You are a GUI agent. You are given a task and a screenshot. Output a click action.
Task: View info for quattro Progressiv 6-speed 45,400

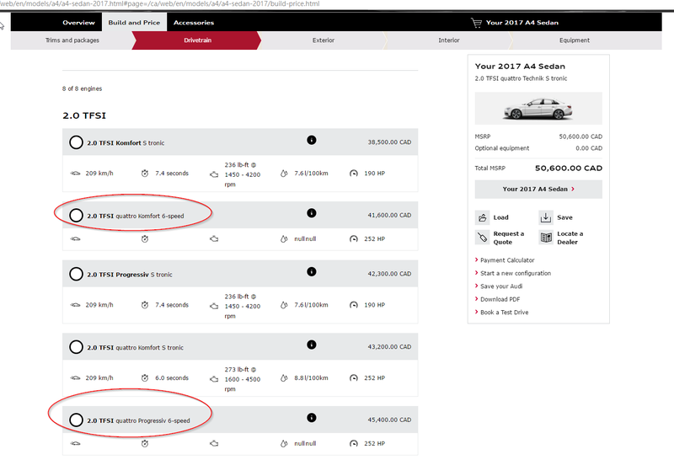312,418
